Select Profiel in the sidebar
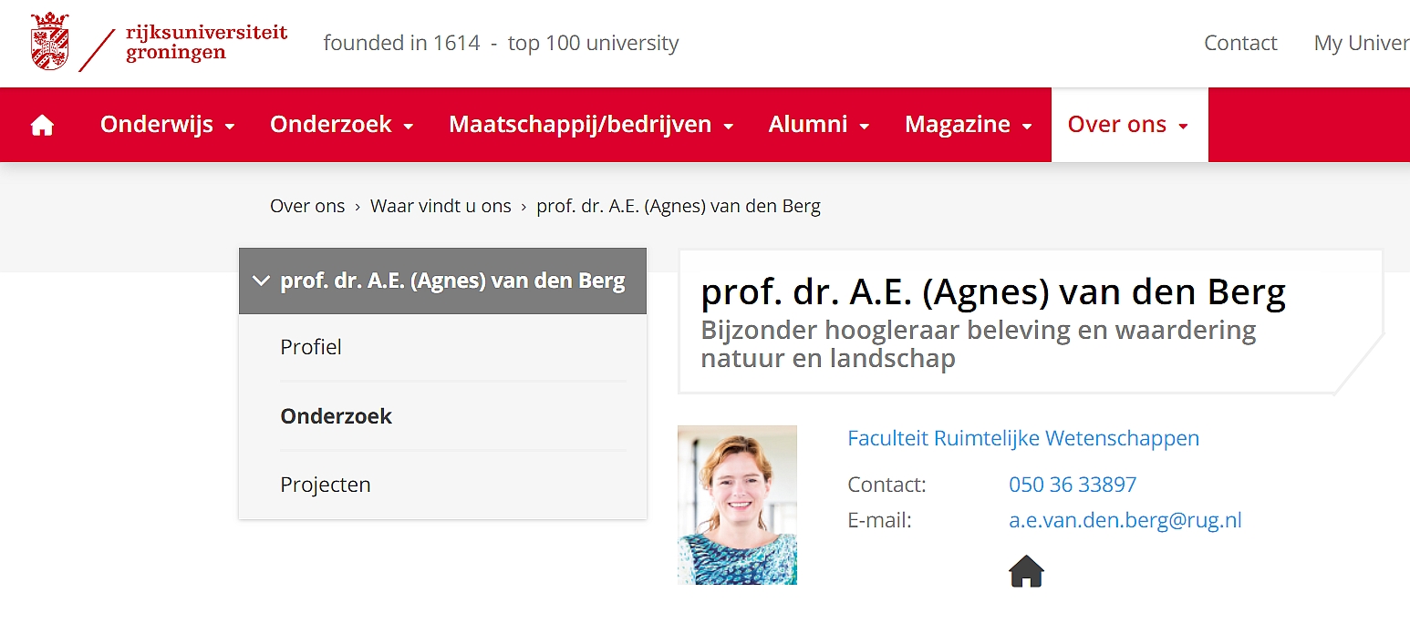1410x623 pixels. click(x=443, y=347)
